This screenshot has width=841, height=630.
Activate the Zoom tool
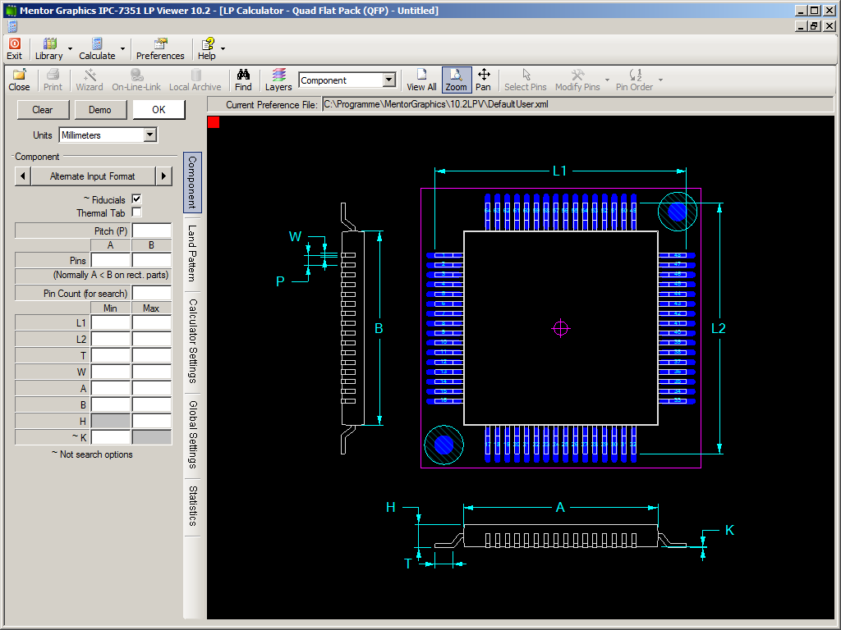pyautogui.click(x=457, y=80)
